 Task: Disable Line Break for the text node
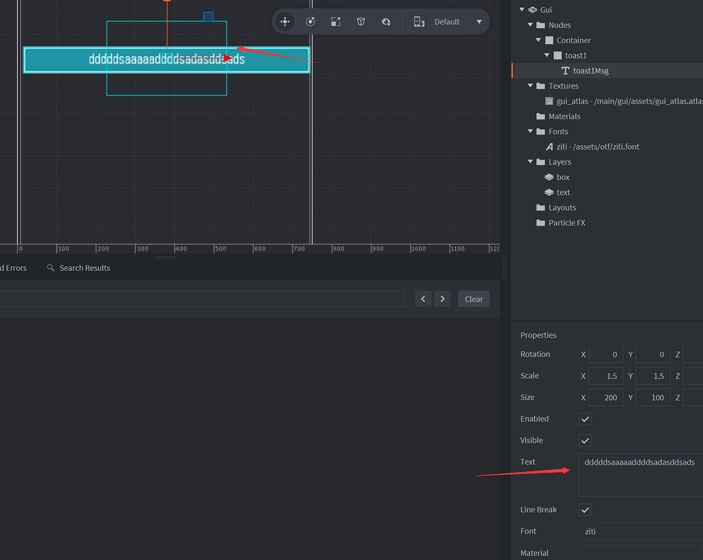click(585, 509)
